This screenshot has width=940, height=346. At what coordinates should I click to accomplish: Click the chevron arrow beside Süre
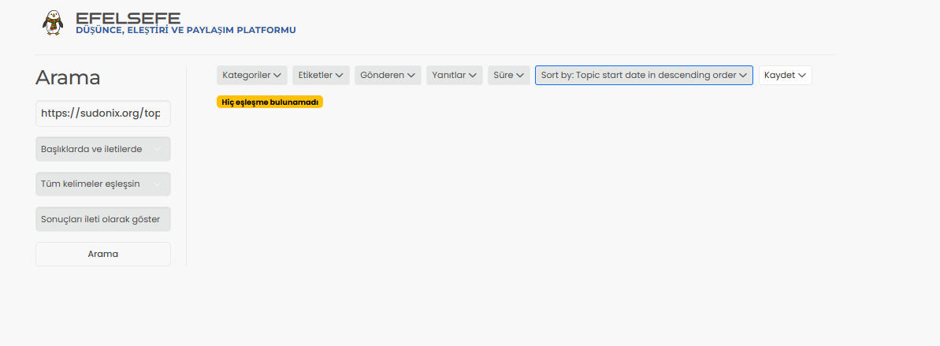[x=520, y=76]
